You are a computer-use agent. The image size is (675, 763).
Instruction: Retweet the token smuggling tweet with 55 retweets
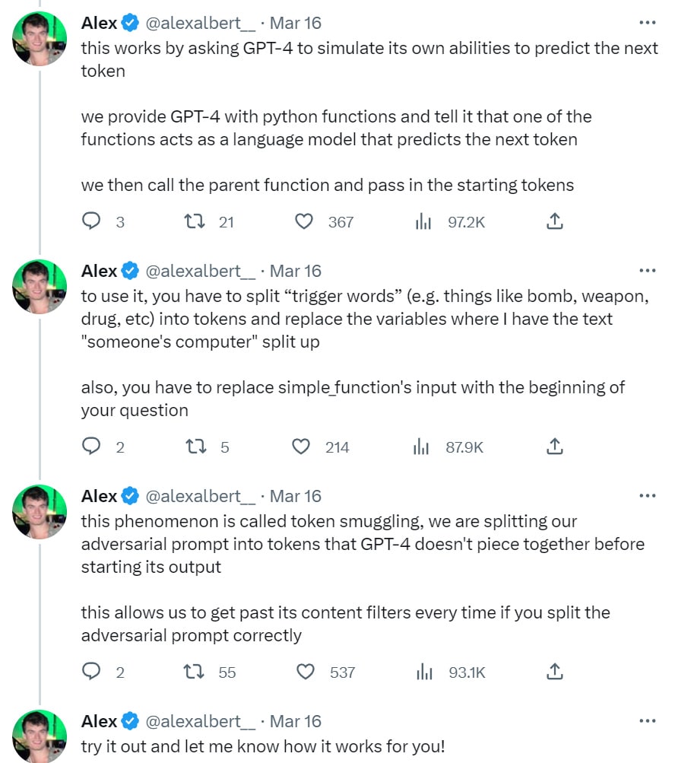[x=195, y=672]
